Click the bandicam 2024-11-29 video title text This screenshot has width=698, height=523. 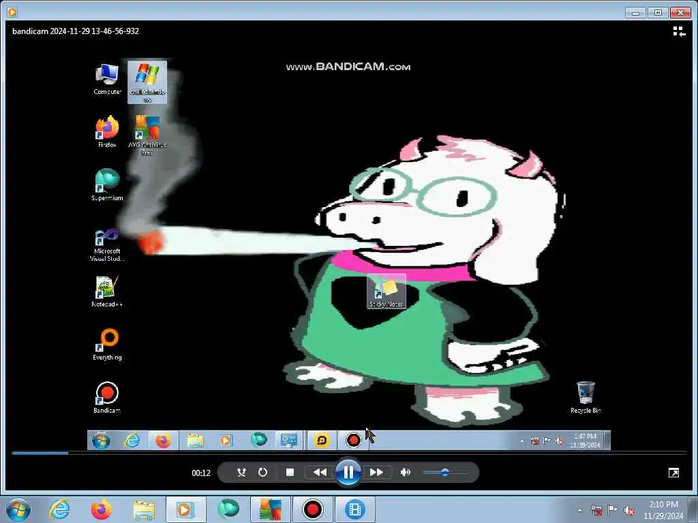[x=76, y=31]
